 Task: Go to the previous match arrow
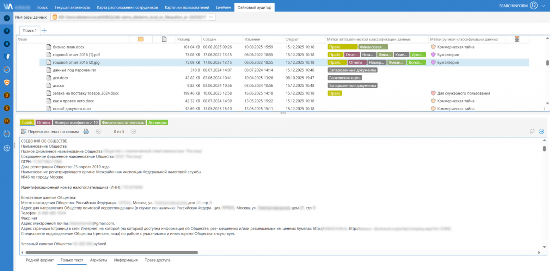point(99,131)
